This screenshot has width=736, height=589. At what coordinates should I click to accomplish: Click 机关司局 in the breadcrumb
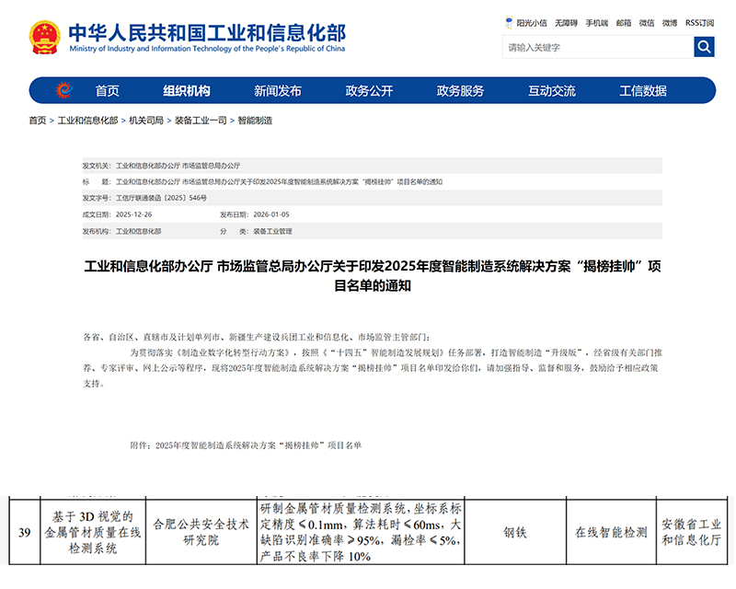146,121
